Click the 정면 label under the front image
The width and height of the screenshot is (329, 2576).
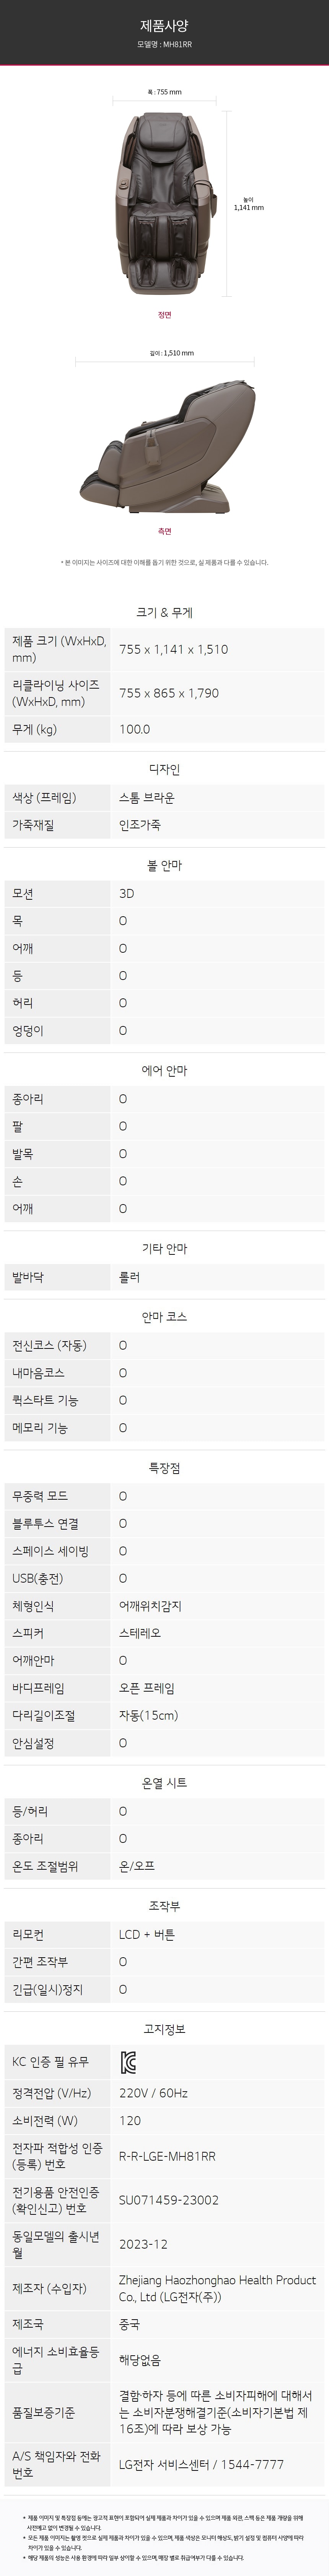coord(164,315)
